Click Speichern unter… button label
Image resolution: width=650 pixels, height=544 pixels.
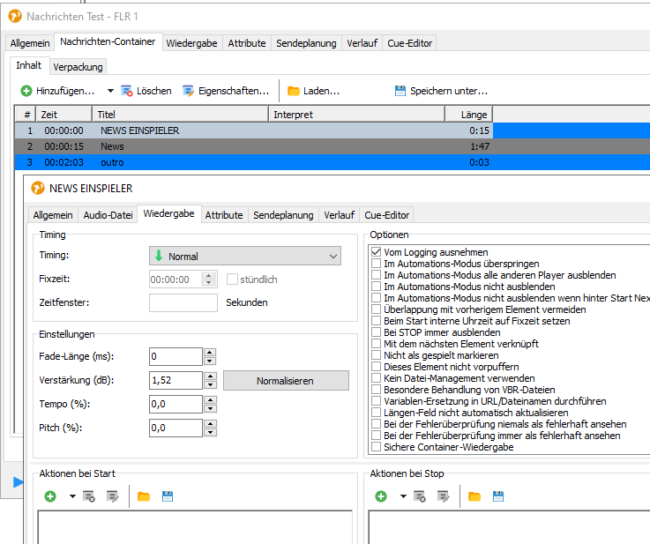pos(449,91)
